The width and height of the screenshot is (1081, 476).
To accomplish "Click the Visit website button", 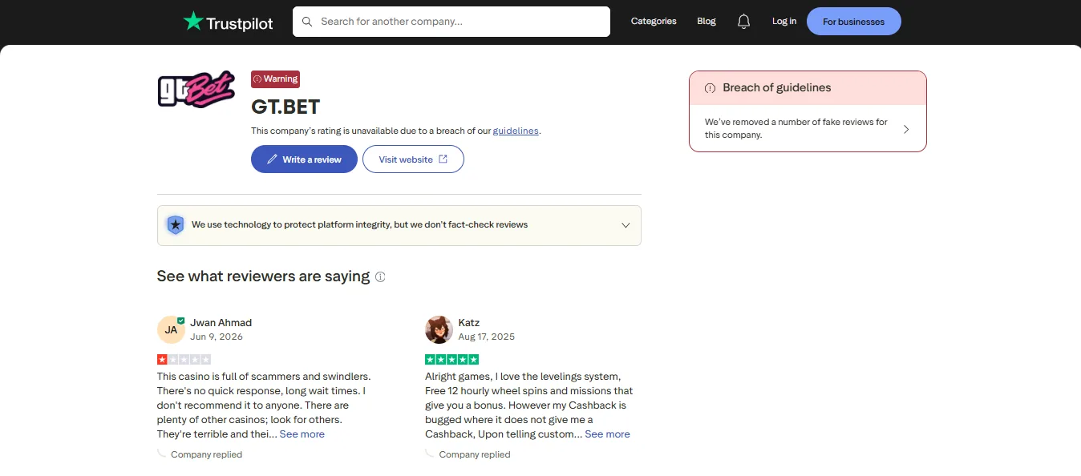I will [413, 159].
